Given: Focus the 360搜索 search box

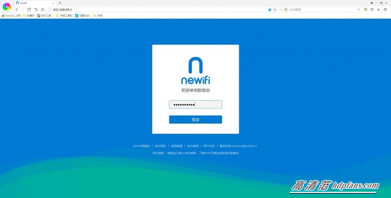Looking at the screenshot, I should click(x=322, y=10).
